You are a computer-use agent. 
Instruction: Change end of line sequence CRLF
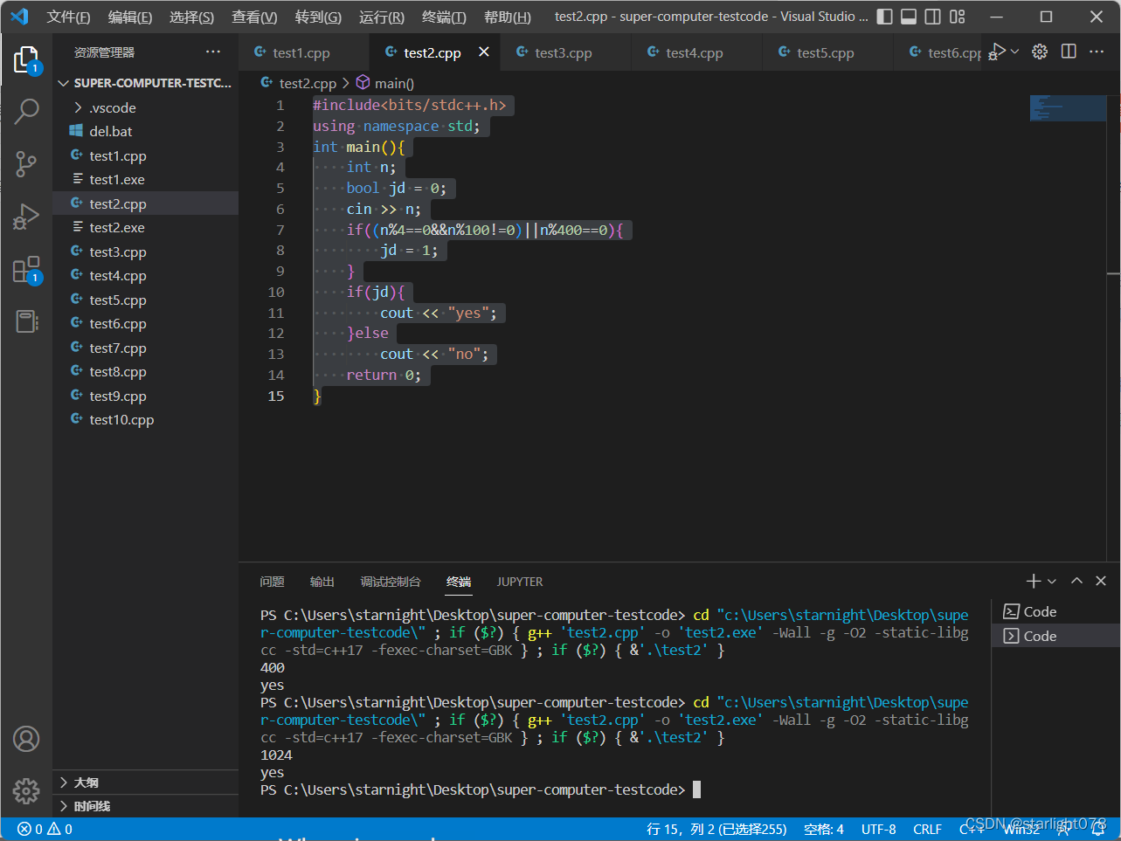tap(927, 830)
